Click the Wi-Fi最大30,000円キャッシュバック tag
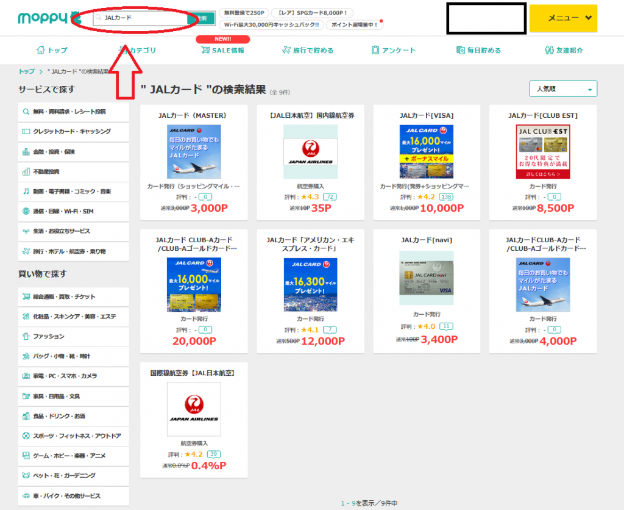 pos(271,24)
